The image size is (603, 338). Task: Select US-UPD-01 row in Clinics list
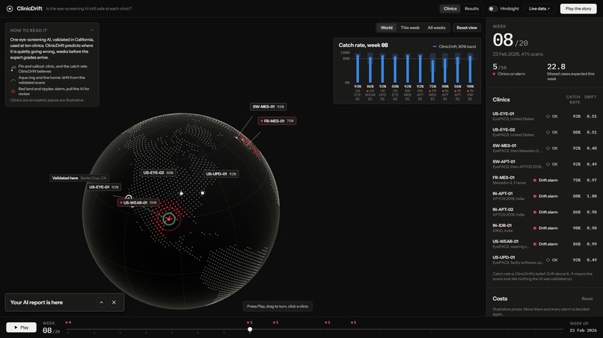pyautogui.click(x=544, y=260)
